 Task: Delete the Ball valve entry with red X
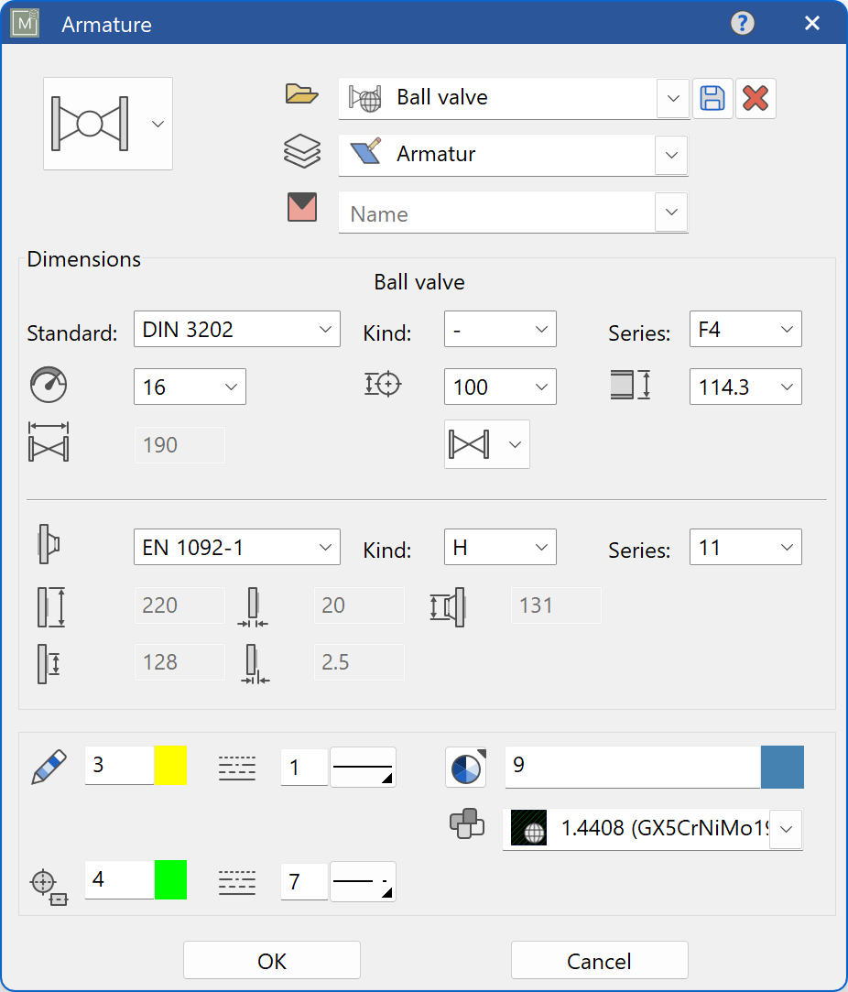point(756,99)
